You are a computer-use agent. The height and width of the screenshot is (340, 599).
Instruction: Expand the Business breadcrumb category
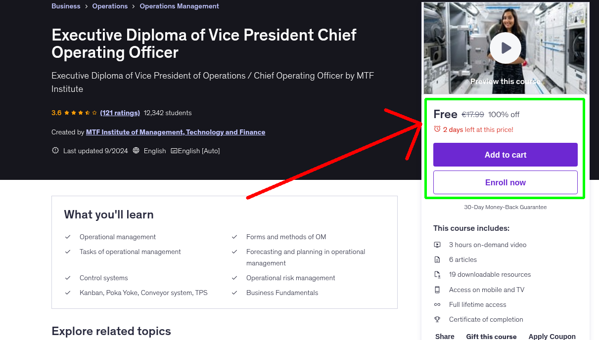(x=66, y=5)
